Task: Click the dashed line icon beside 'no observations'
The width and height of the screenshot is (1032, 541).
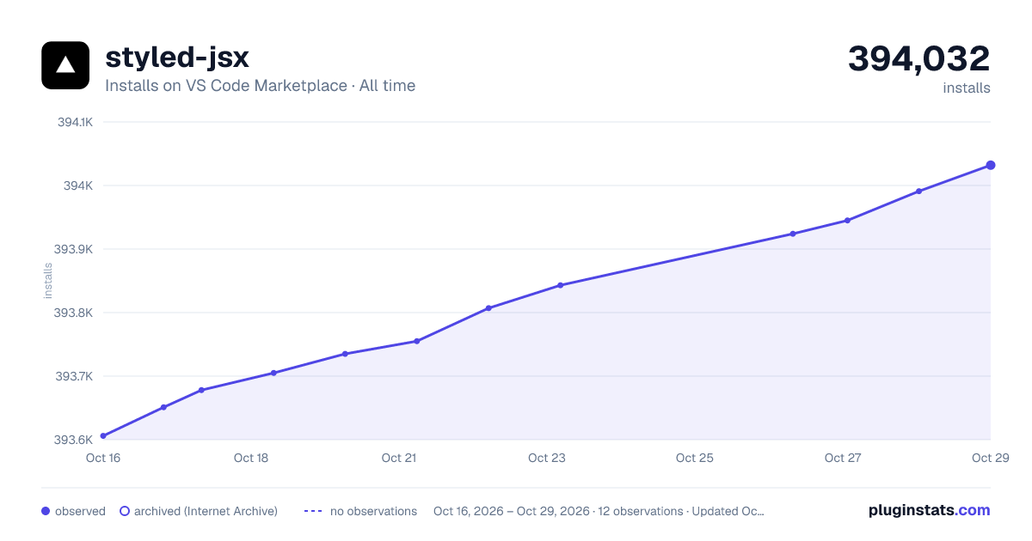Action: point(313,511)
